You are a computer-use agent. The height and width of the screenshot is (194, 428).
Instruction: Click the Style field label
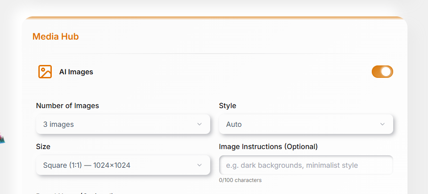point(228,105)
